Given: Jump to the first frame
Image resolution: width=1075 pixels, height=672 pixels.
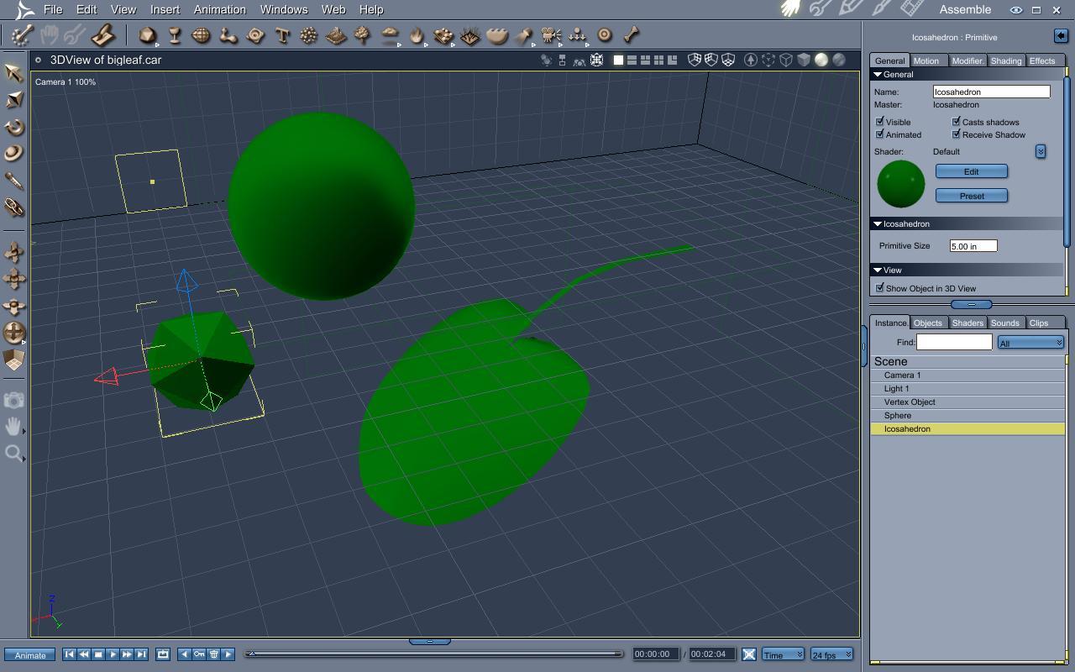Looking at the screenshot, I should coord(70,654).
